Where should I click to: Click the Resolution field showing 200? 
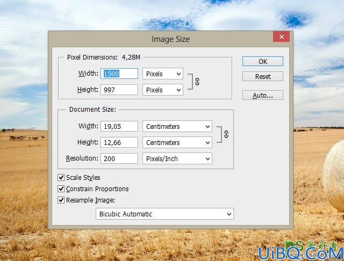click(119, 158)
